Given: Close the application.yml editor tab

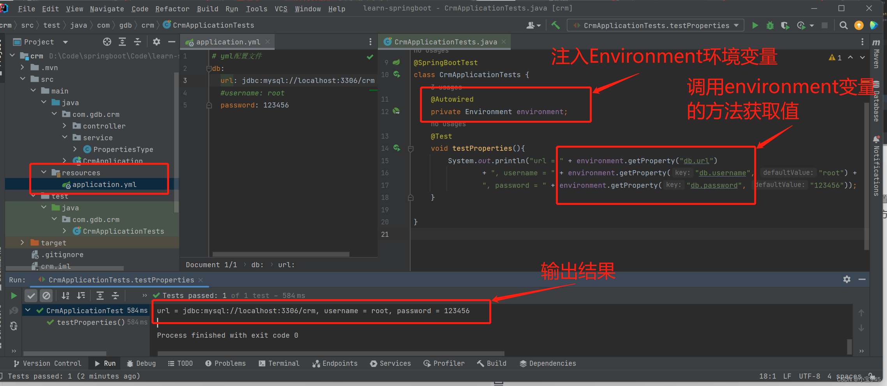Looking at the screenshot, I should pyautogui.click(x=268, y=42).
